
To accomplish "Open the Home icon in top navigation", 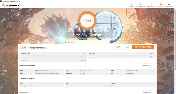I will point(132,4).
